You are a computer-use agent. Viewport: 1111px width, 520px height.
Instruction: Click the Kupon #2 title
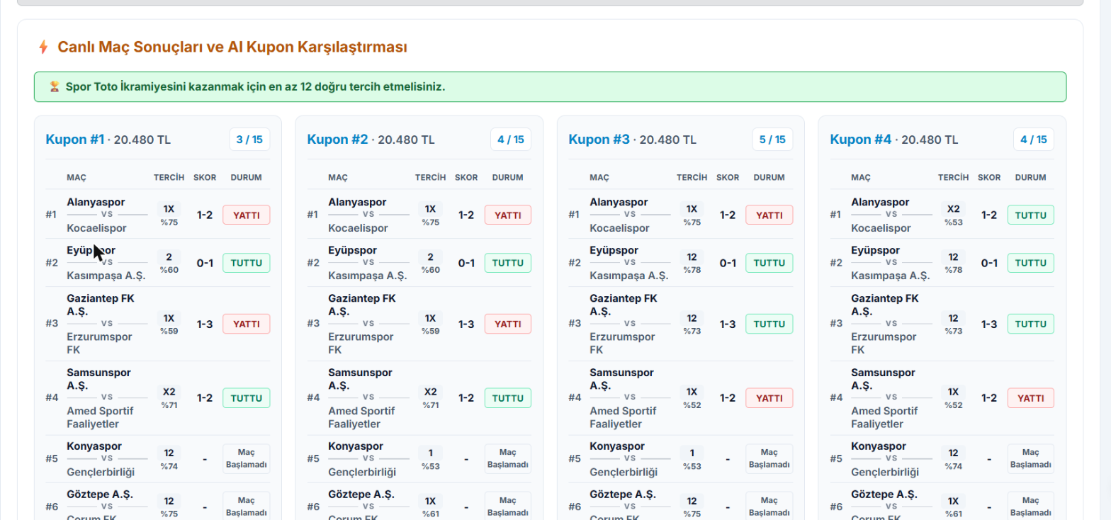[x=337, y=140]
